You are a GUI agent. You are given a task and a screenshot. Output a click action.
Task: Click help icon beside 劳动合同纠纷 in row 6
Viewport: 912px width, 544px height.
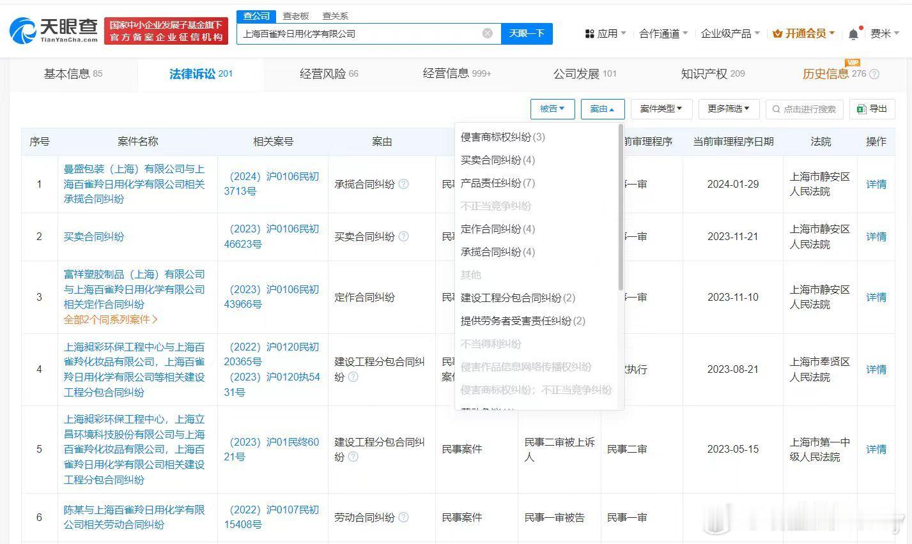coord(403,517)
